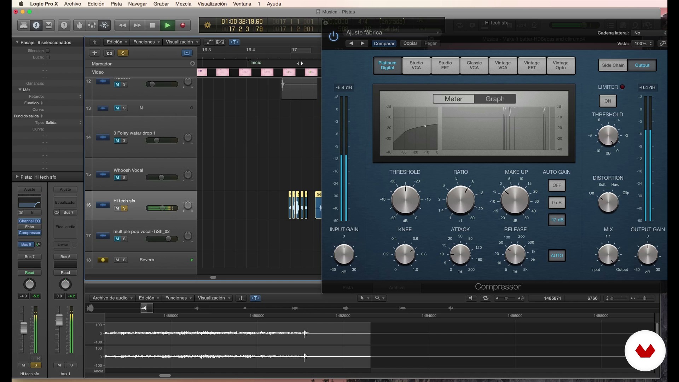
Task: Click the Comparar button in plugin header
Action: (x=384, y=44)
